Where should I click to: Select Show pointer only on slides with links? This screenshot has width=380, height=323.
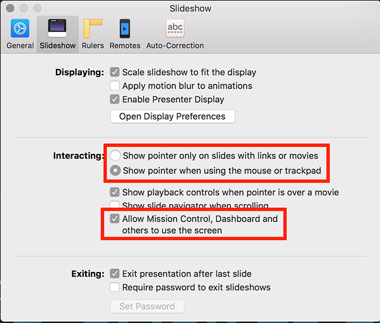115,156
